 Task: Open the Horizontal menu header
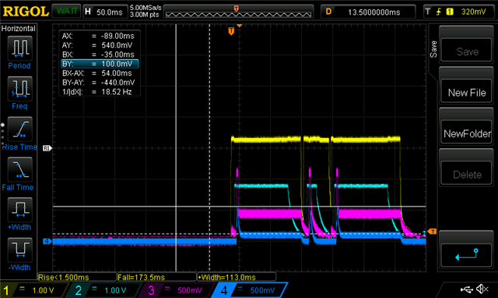tap(19, 29)
